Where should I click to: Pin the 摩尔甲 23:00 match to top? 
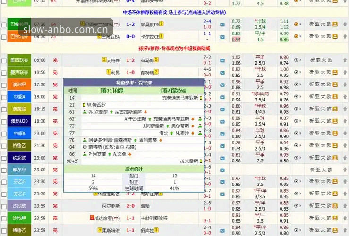[x=345, y=169]
